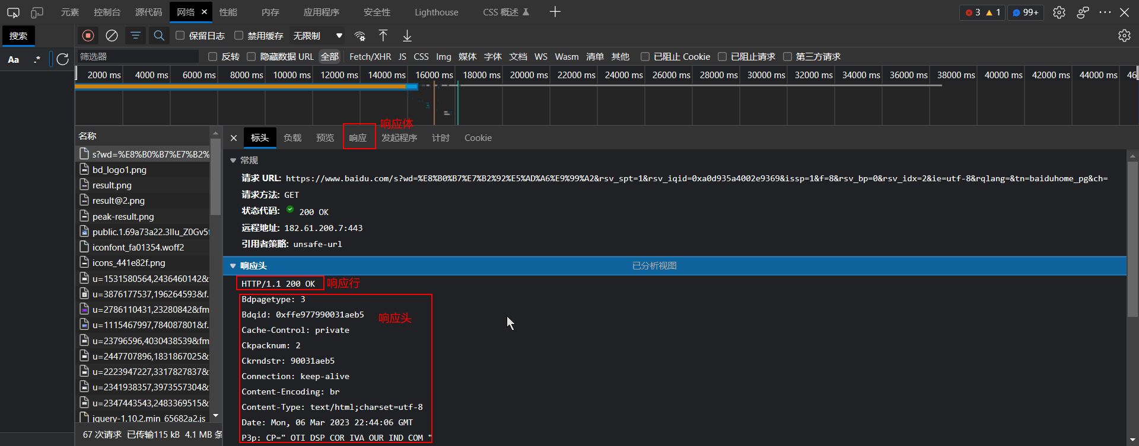Open the 性能 panel
Viewport: 1139px width, 446px height.
(x=228, y=12)
